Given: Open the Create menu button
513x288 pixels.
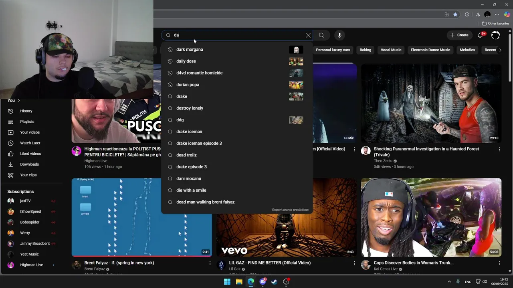Looking at the screenshot, I should [x=459, y=35].
